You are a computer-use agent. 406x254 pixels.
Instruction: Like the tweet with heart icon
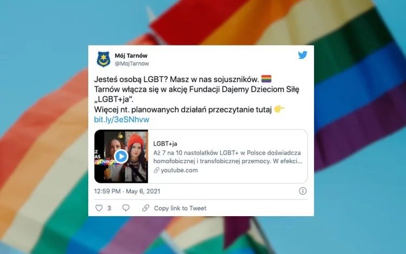[x=99, y=208]
